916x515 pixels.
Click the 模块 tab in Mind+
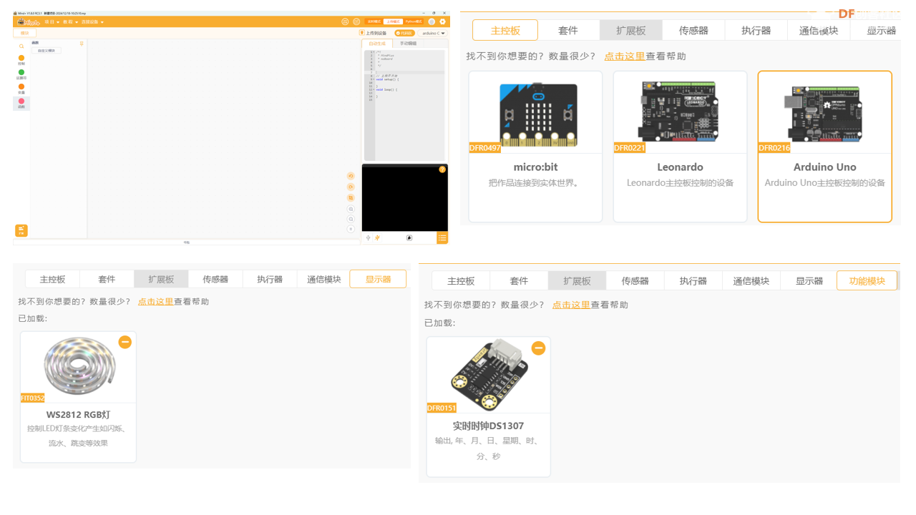click(24, 33)
